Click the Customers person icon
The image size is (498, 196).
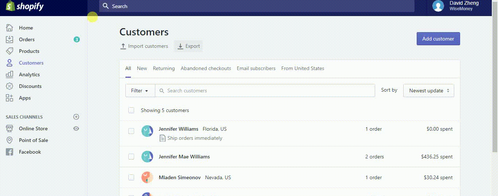(x=9, y=63)
